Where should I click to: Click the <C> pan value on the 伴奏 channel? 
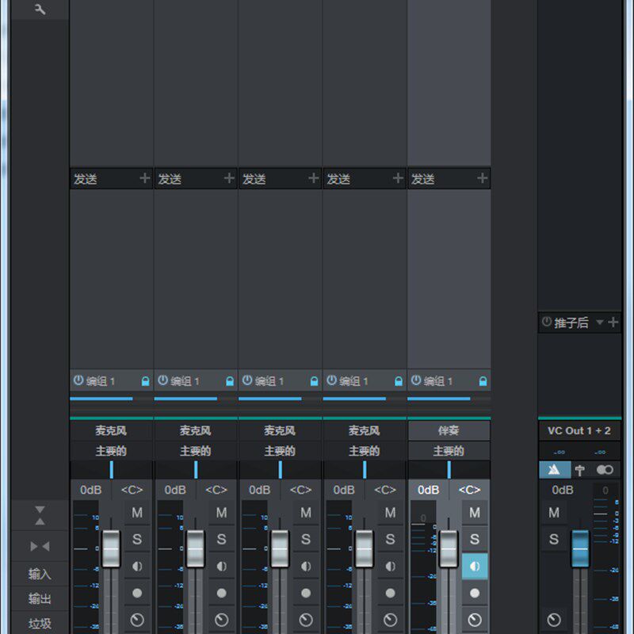[469, 490]
